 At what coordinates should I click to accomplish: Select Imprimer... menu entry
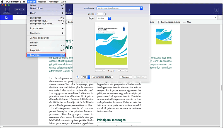click(x=46, y=55)
